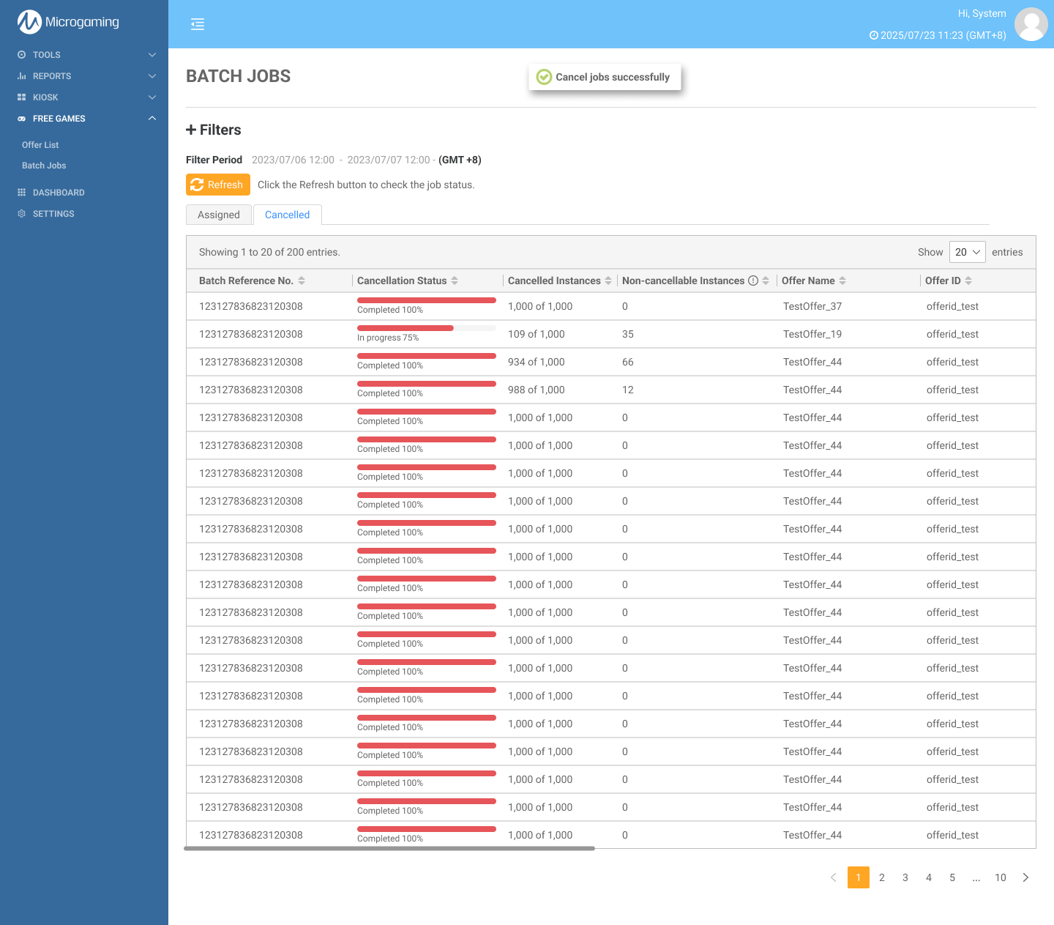Switch to the Assigned tab
1054x925 pixels.
point(219,215)
